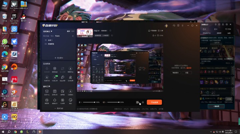The height and width of the screenshot is (134, 240).
Task: Switch to 竖屏 portrait orientation
Action: [x=73, y=31]
